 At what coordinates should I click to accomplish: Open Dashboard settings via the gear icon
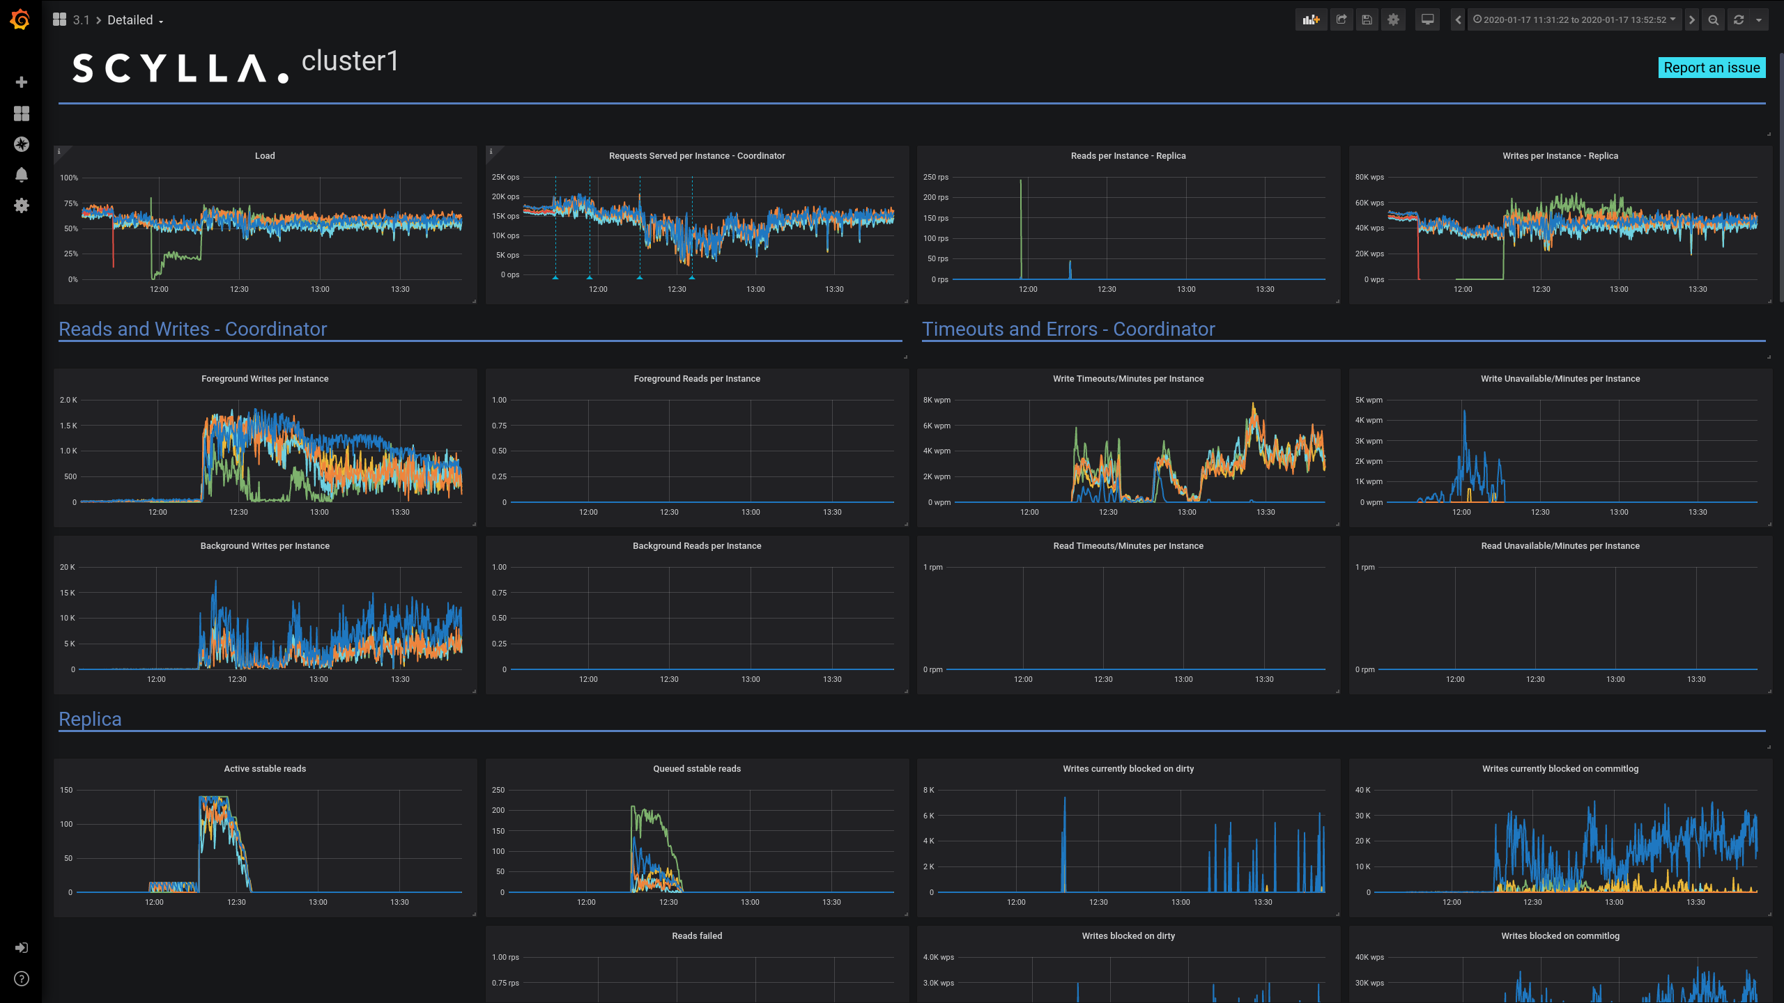[x=1392, y=20]
